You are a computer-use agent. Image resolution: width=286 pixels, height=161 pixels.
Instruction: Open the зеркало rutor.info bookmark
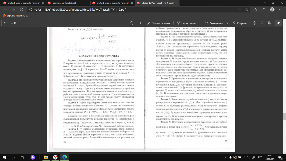[x=15, y=15]
